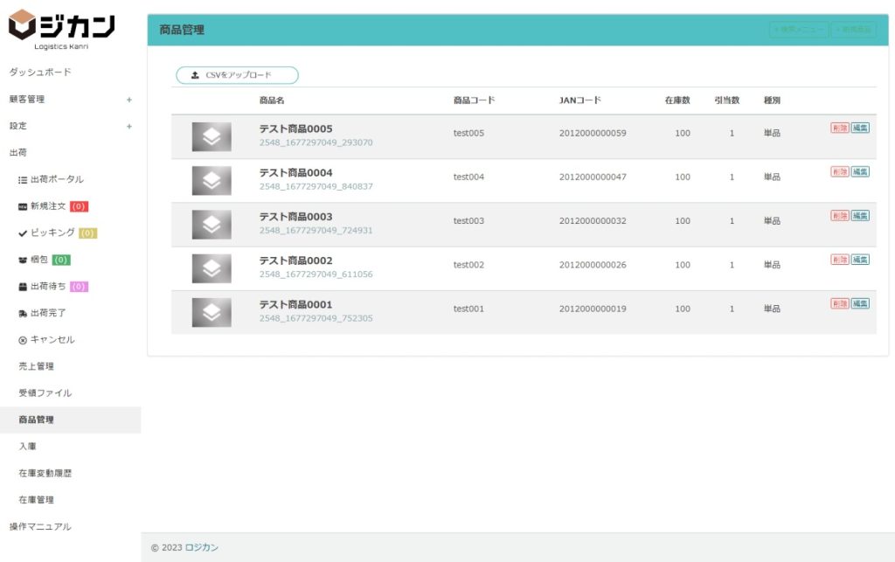895x562 pixels.
Task: Click the 梱包 box icon
Action: tap(23, 260)
